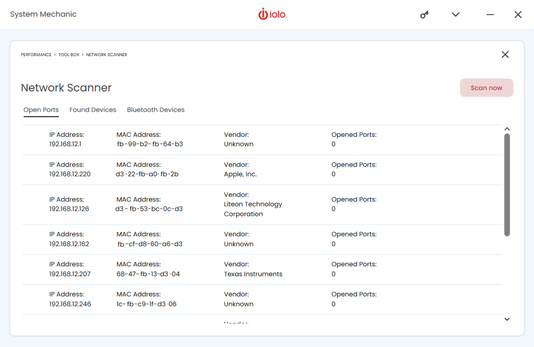534x347 pixels.
Task: Select the Liteon Technology Corporation row
Action: pos(261,204)
